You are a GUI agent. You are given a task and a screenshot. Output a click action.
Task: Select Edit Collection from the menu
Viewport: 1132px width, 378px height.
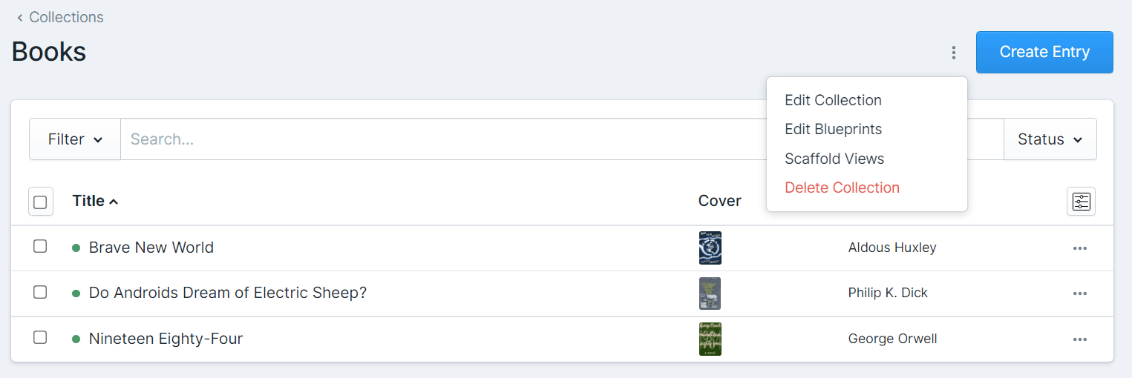pos(833,100)
